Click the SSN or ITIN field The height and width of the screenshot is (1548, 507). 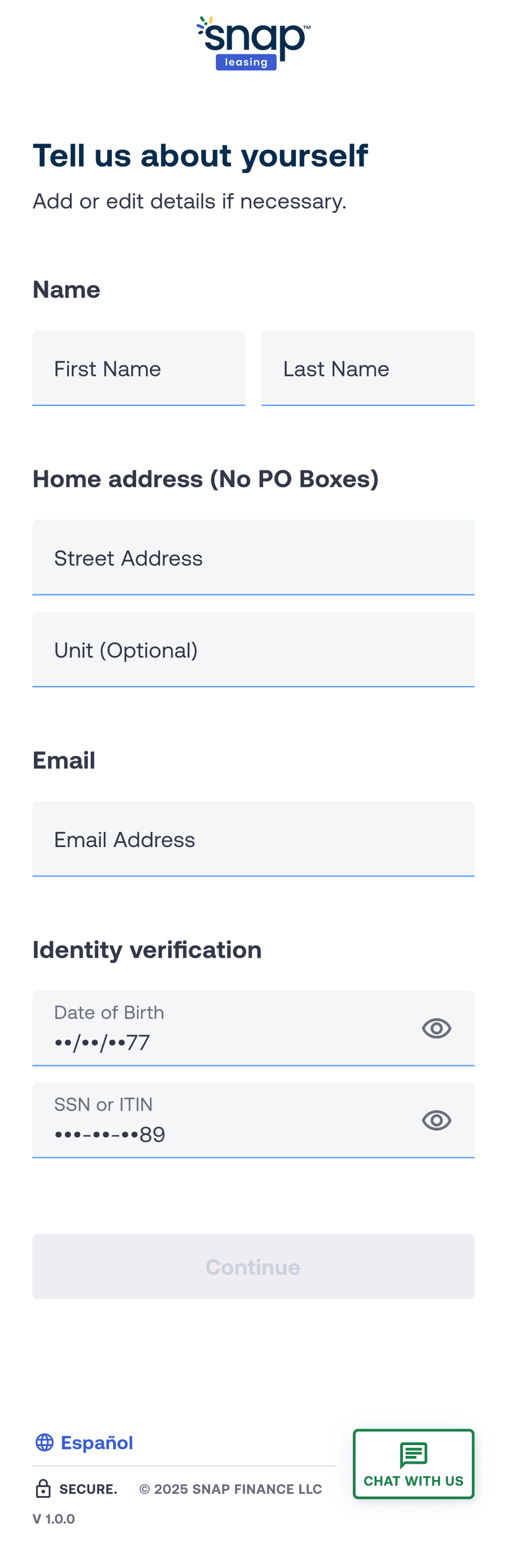click(210, 1120)
